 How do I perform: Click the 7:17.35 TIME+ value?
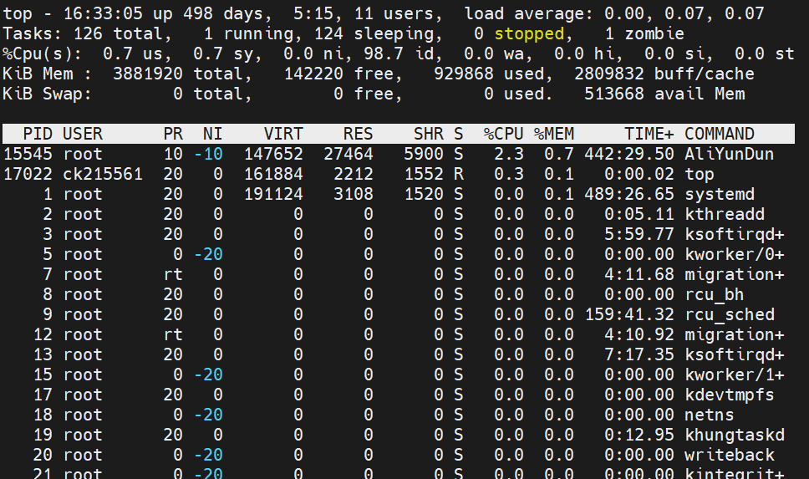[639, 354]
